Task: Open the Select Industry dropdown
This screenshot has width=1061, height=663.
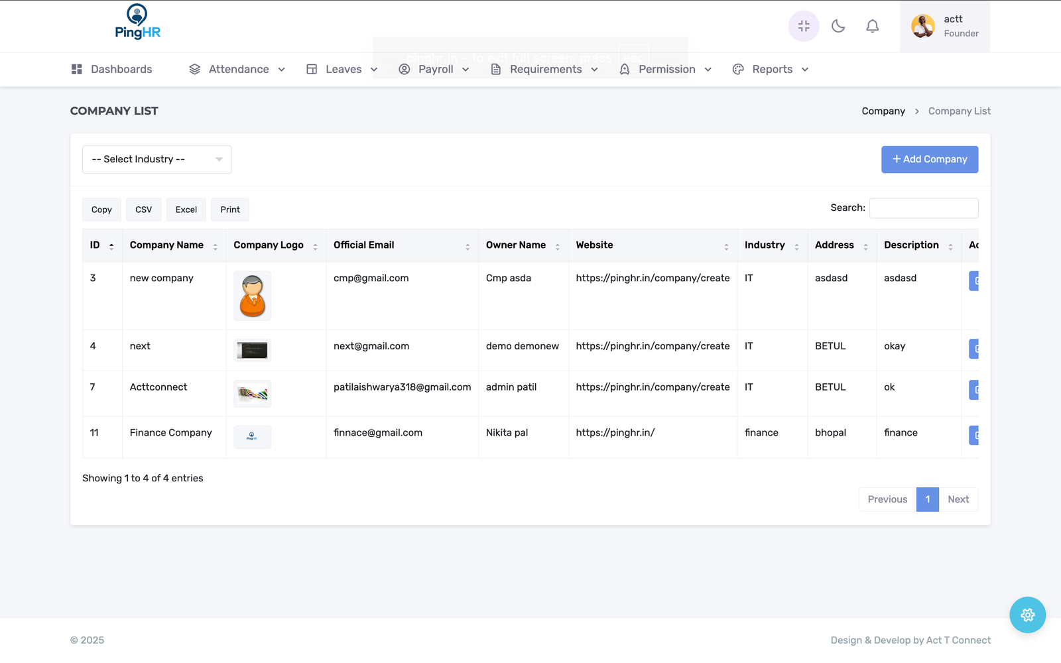Action: tap(156, 160)
